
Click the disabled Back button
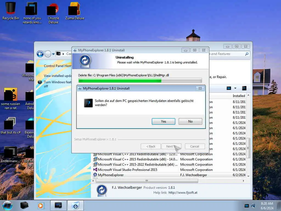pos(151,146)
